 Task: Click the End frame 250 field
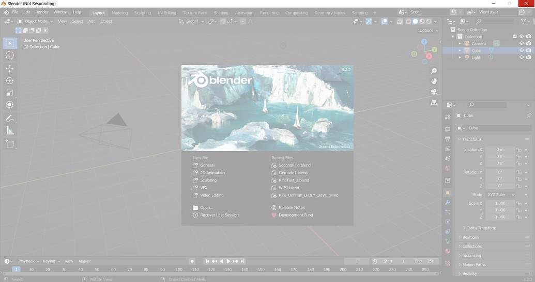pos(424,261)
